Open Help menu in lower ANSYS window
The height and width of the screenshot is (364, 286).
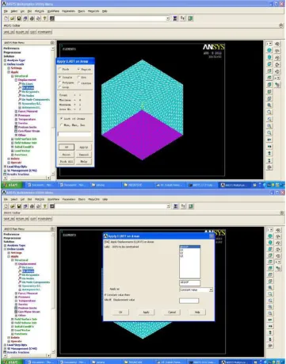pyautogui.click(x=105, y=199)
